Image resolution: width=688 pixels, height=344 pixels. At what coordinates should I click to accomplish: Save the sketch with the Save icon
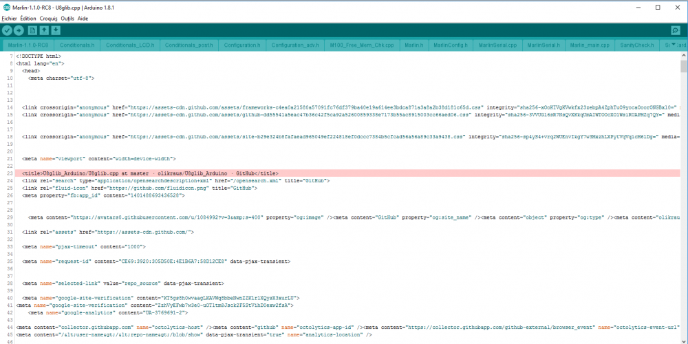[x=55, y=30]
